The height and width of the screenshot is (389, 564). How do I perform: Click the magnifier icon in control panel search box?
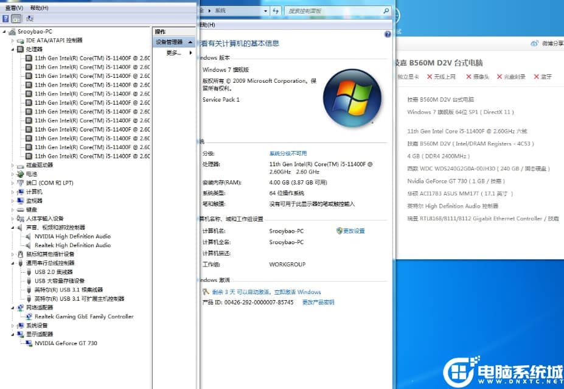[386, 11]
